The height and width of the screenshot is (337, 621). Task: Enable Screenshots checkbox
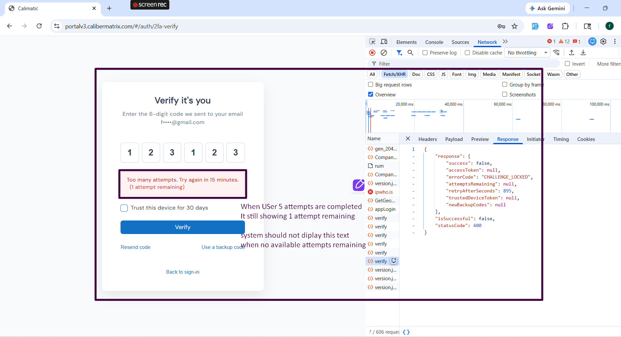[505, 94]
